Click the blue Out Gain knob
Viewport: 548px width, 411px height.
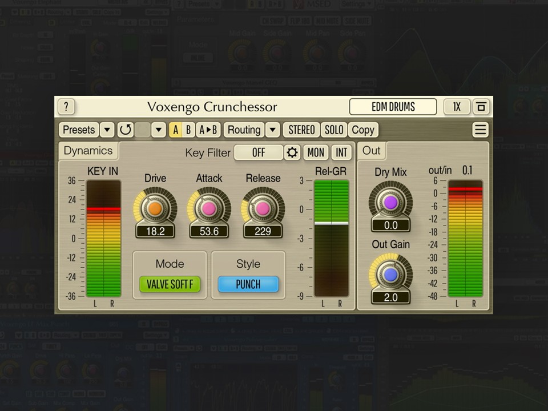point(390,275)
